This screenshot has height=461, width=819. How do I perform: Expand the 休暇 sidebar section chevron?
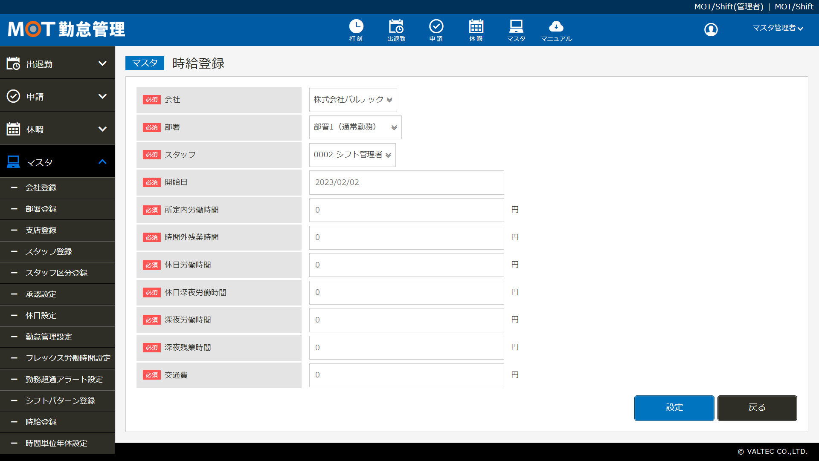pos(102,129)
